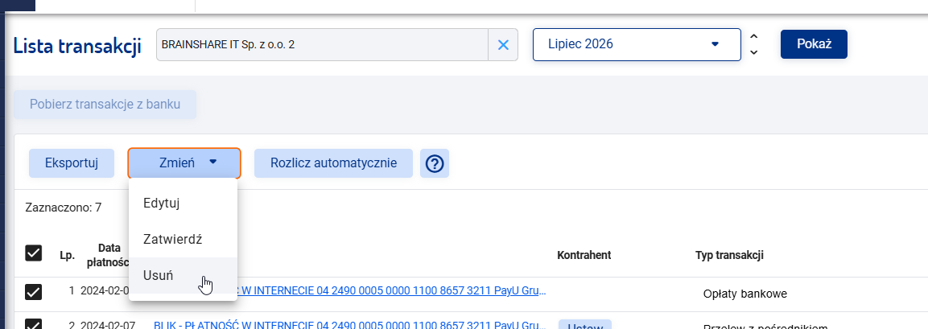Click the Lp. column header

point(67,256)
